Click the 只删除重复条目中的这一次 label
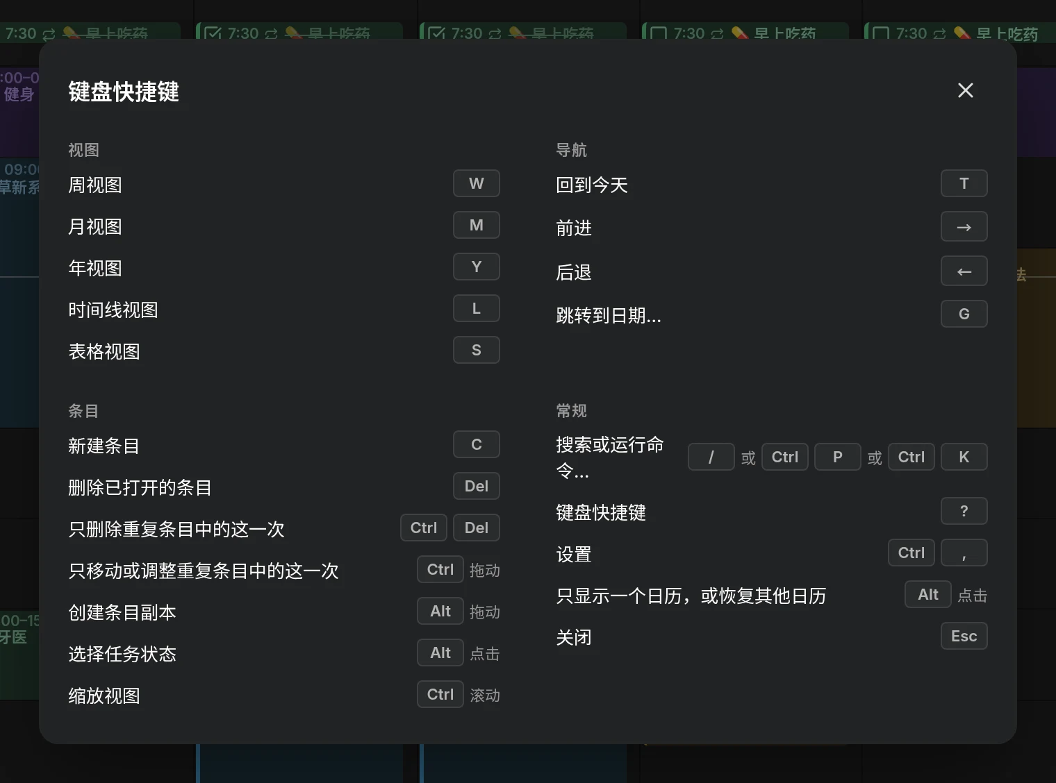This screenshot has height=783, width=1056. coord(176,530)
